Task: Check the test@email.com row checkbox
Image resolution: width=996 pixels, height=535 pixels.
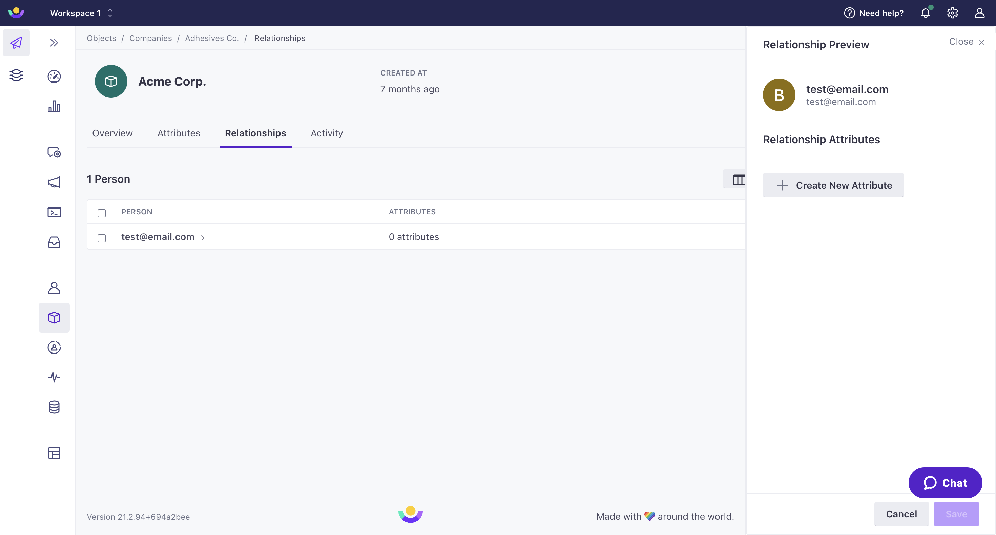Action: [102, 238]
